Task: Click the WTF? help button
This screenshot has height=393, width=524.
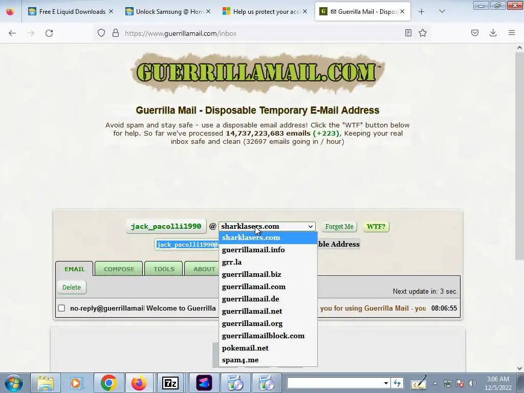Action: (x=376, y=227)
